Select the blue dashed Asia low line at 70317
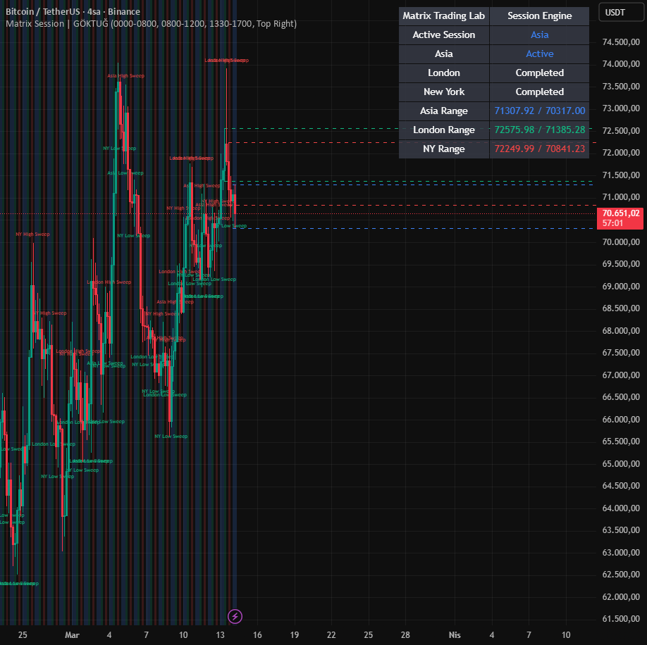Viewport: 647px width, 645px height. coord(414,228)
